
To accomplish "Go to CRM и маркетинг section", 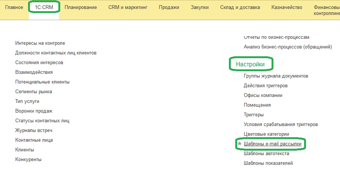I will tap(128, 7).
